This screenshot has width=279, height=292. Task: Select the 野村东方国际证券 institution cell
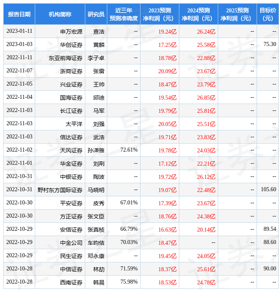60,190
